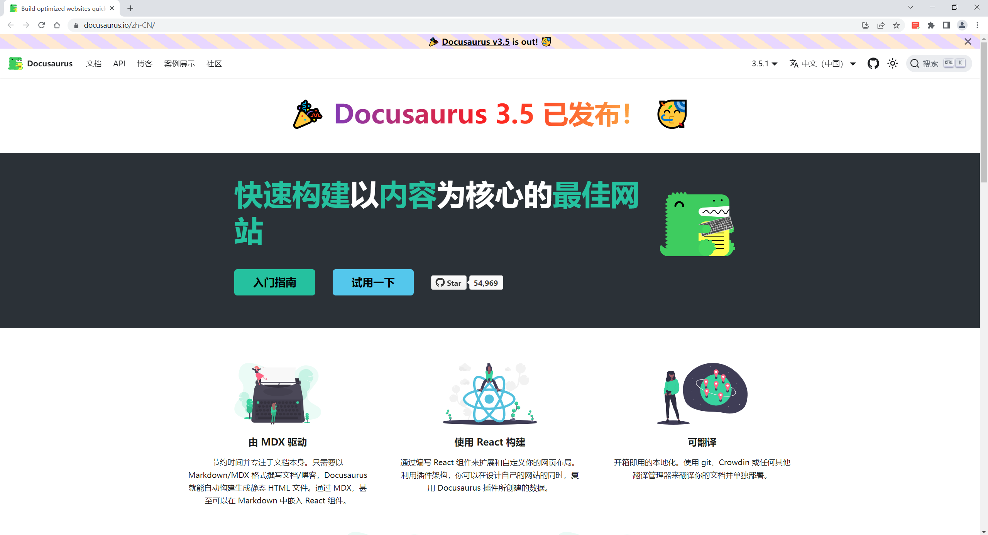The image size is (988, 535).
Task: Click the 由 MDX 驱动 heading
Action: click(x=277, y=442)
